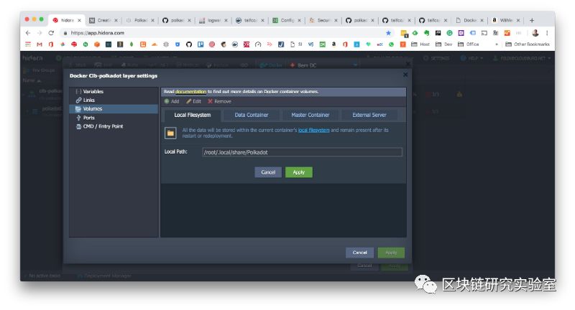Click the chain icon beside Links
The image size is (575, 310).
tap(78, 100)
